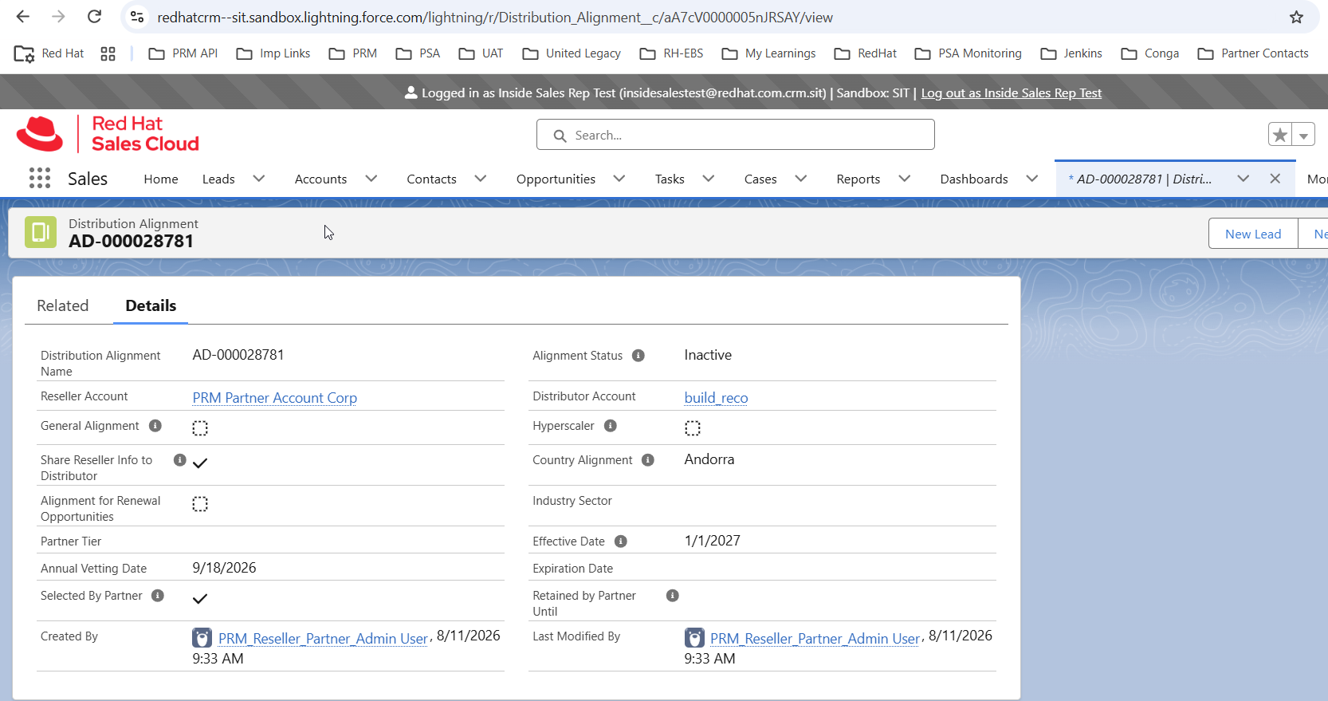Click the Distribution Alignment record icon

click(x=41, y=232)
